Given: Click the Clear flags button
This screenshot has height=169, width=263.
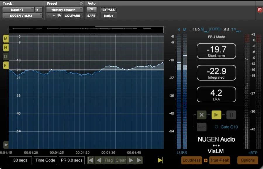Looking at the screenshot, I should pos(121,160).
